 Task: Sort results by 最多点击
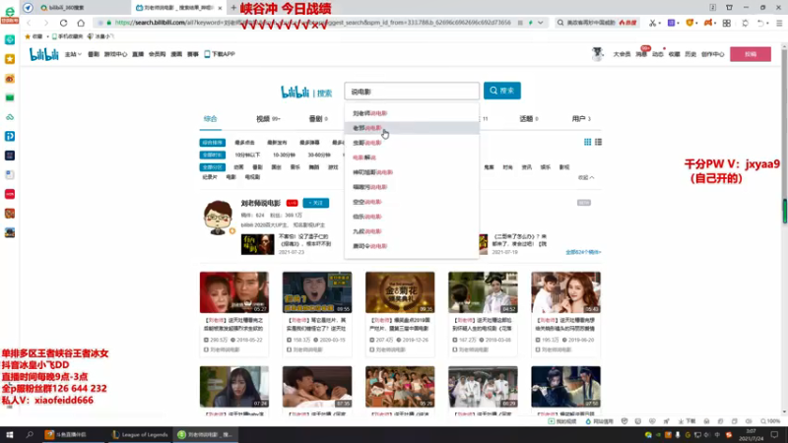(x=244, y=143)
